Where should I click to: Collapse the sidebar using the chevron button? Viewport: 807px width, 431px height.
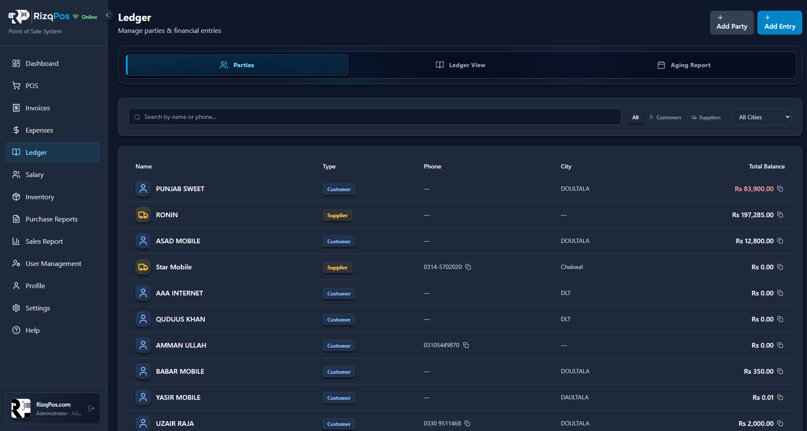pyautogui.click(x=107, y=15)
